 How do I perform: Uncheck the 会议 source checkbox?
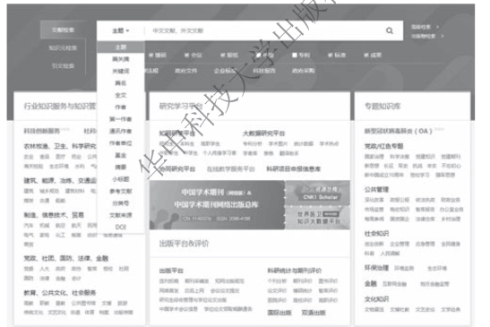click(x=186, y=55)
